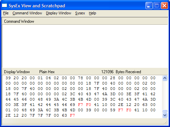Open the Sysex menu

tap(80, 13)
